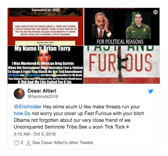Click the Twitter bird logo icon
168x156 pixels.
[x=151, y=91]
